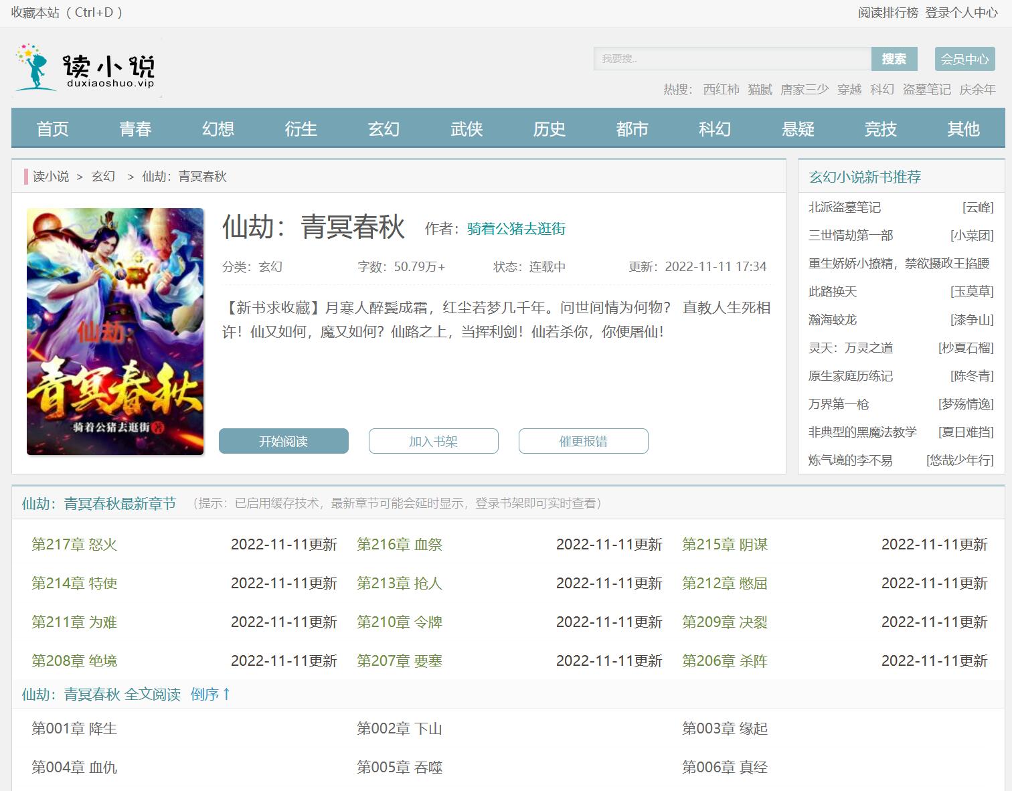This screenshot has height=791, width=1012.
Task: Open chapter 第216章 血祭
Action: [400, 545]
